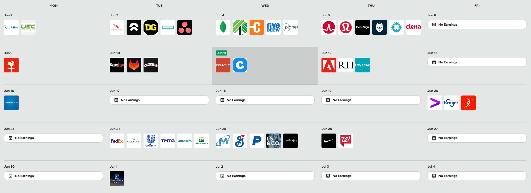Open the Lululemon logo on Jun 5
This screenshot has width=531, height=193.
[346, 27]
